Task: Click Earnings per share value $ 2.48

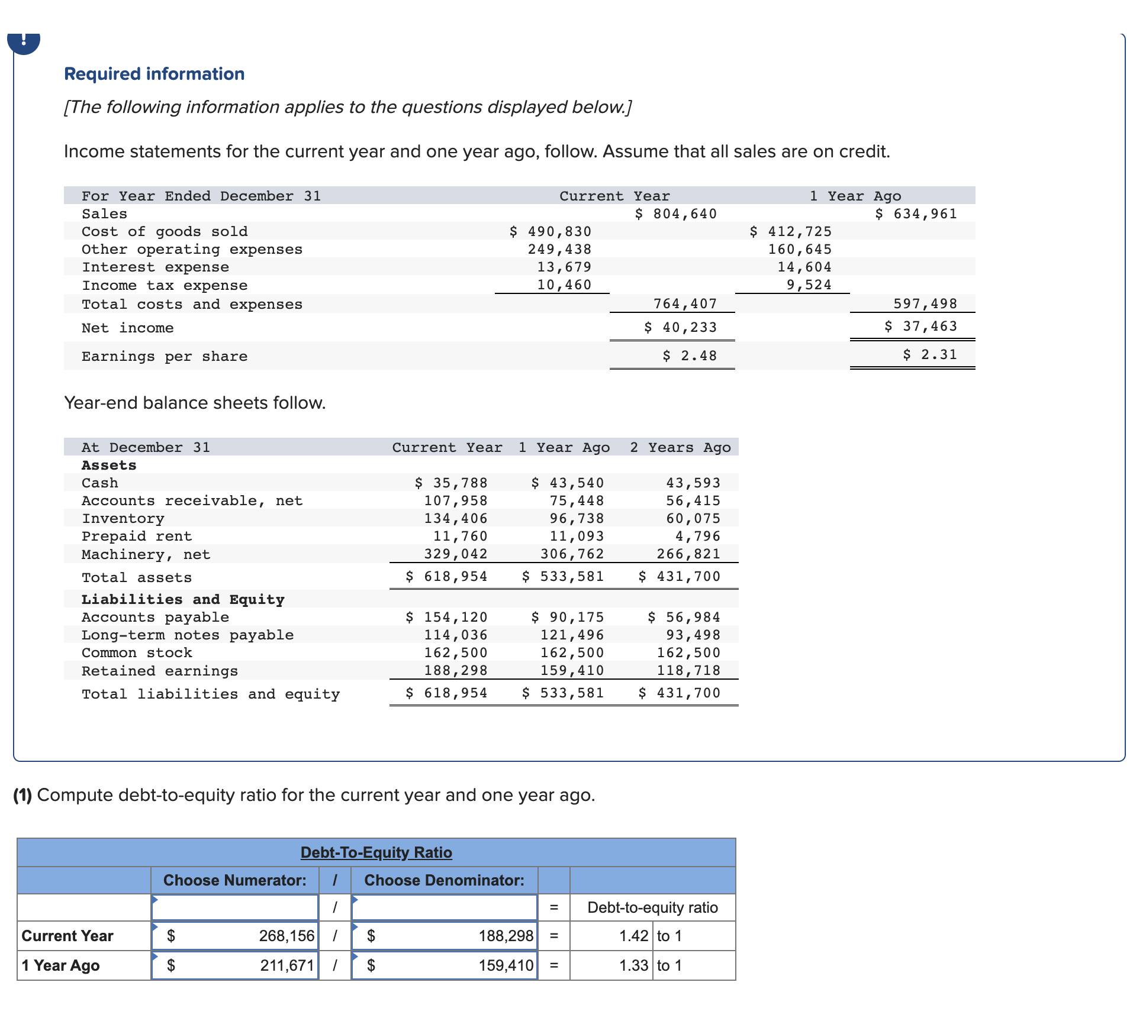Action: (x=690, y=356)
